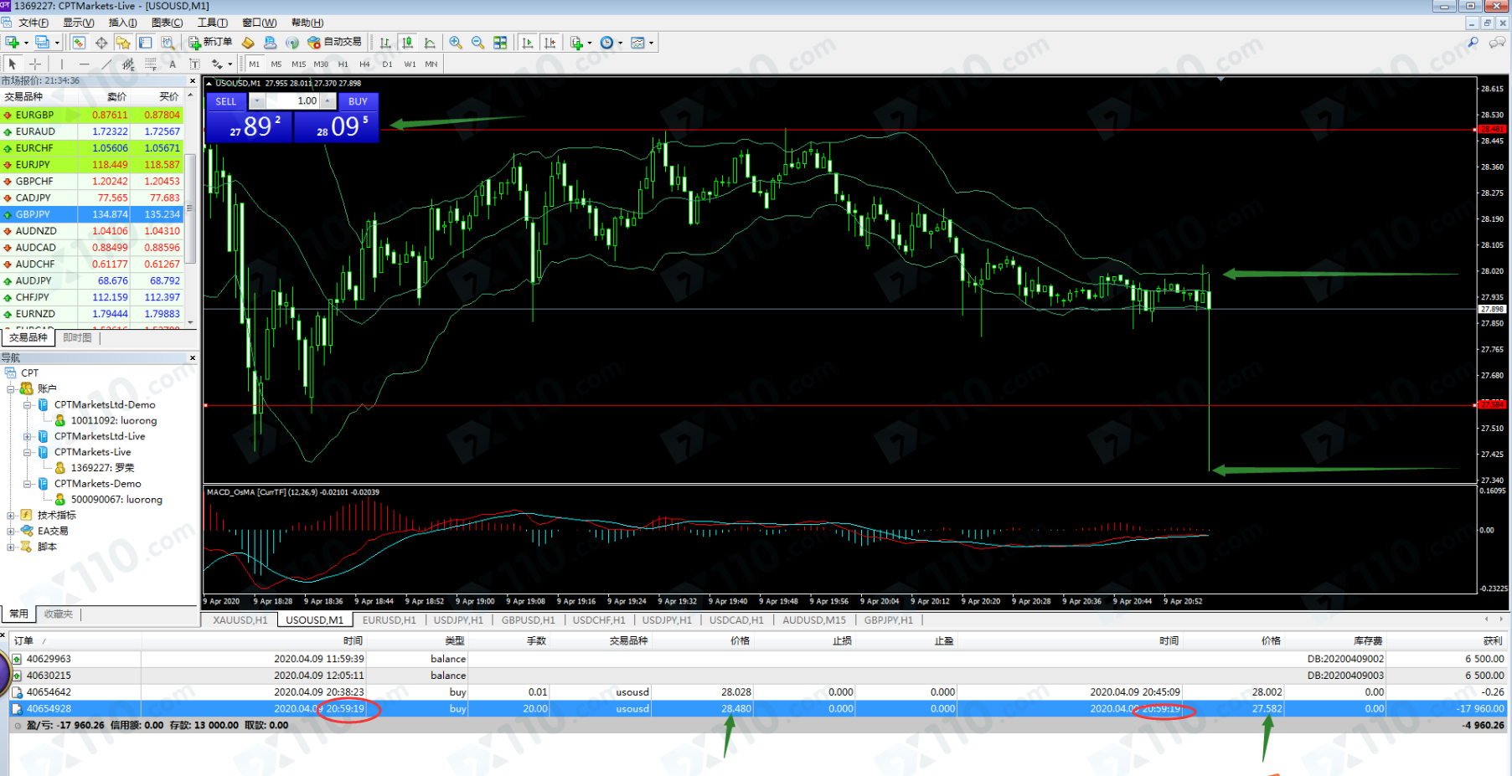The image size is (1512, 776).
Task: Switch chart to line chart icon
Action: point(430,42)
